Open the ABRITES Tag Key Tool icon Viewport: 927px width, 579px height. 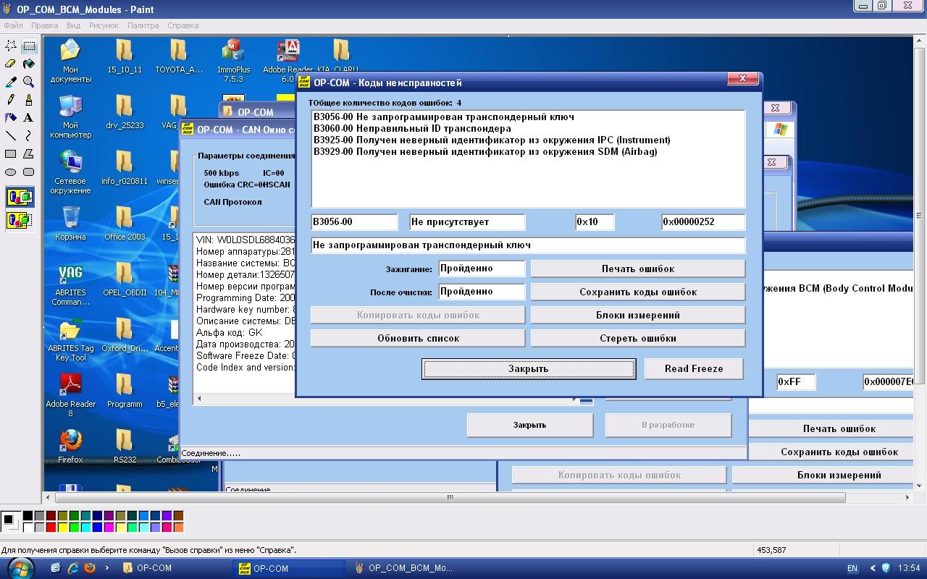70,339
